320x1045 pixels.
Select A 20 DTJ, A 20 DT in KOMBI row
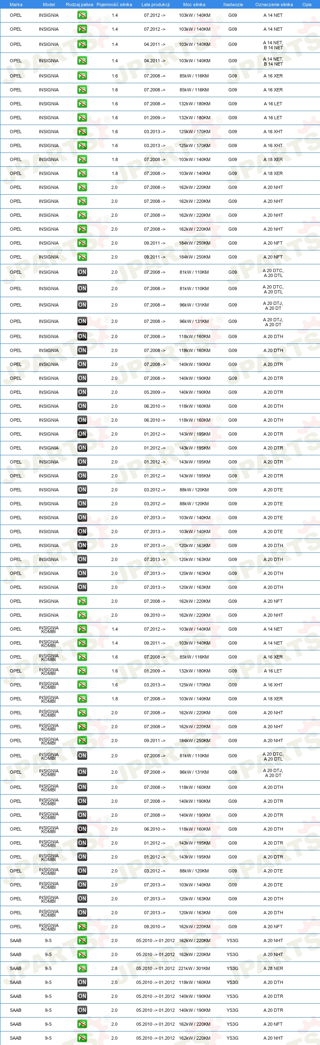(273, 772)
